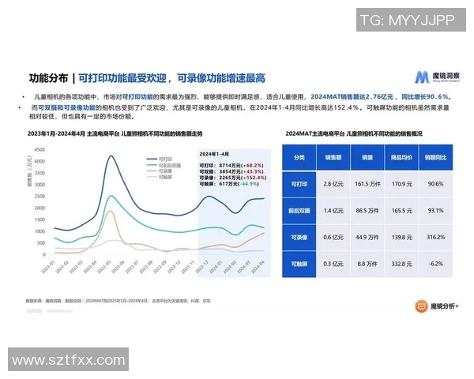
Task: Click the 商品均价 table header
Action: (401, 157)
